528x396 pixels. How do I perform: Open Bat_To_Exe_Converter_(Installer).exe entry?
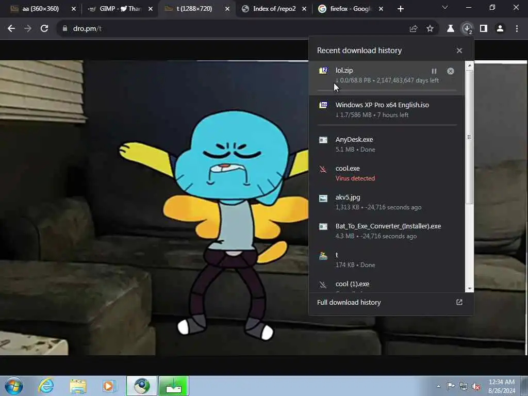click(387, 231)
